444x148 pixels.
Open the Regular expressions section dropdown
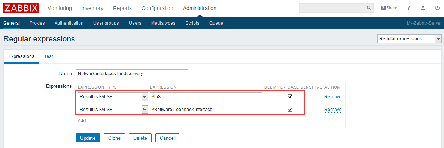(x=409, y=39)
